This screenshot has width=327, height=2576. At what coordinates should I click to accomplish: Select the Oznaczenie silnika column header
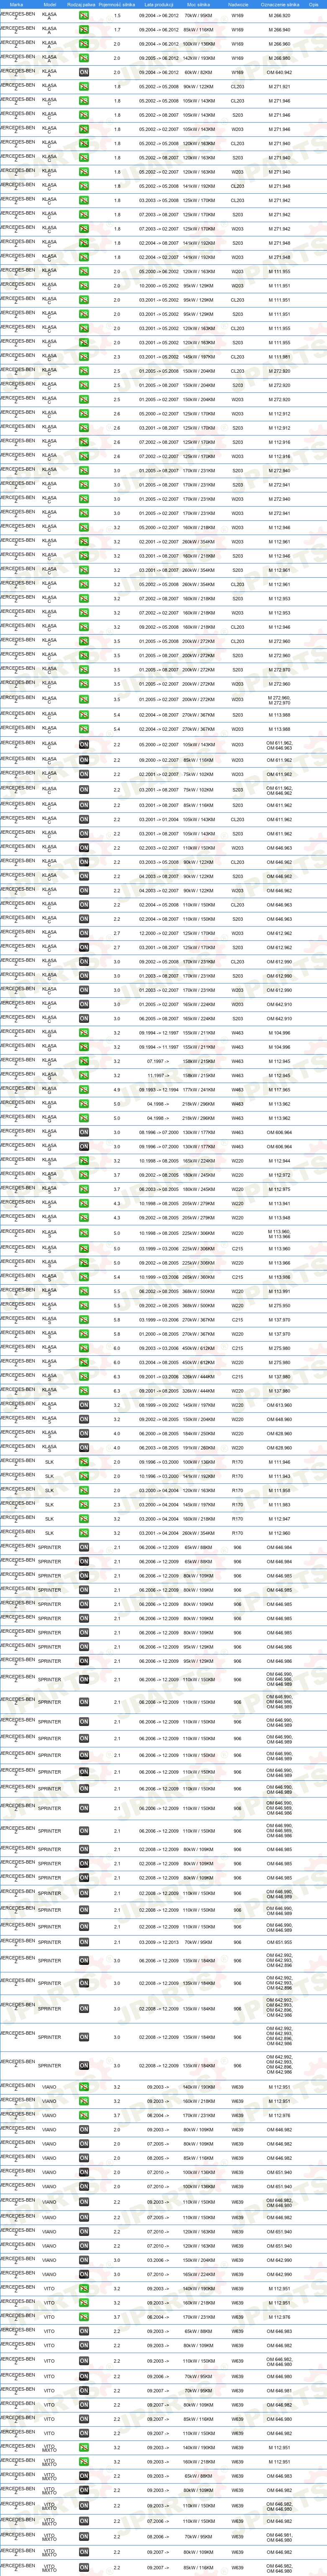point(280,5)
